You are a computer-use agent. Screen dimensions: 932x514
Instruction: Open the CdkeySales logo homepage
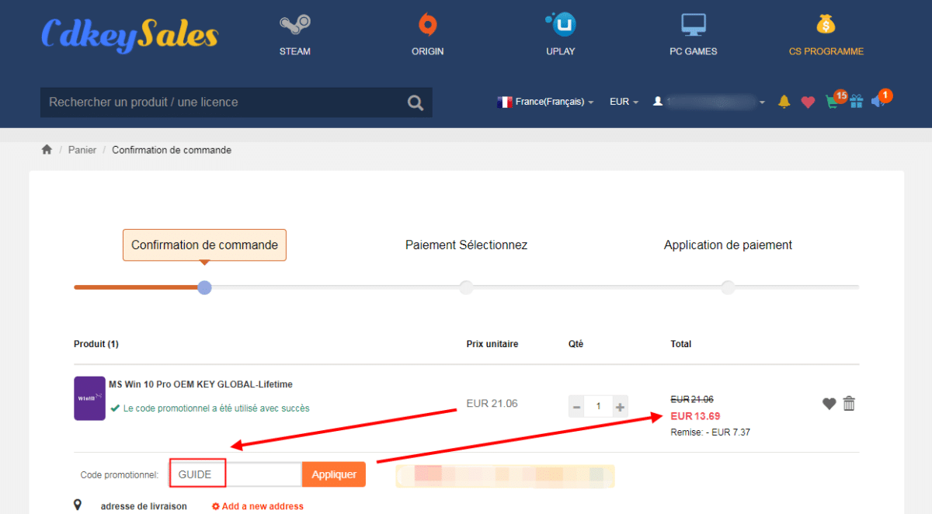pyautogui.click(x=129, y=34)
